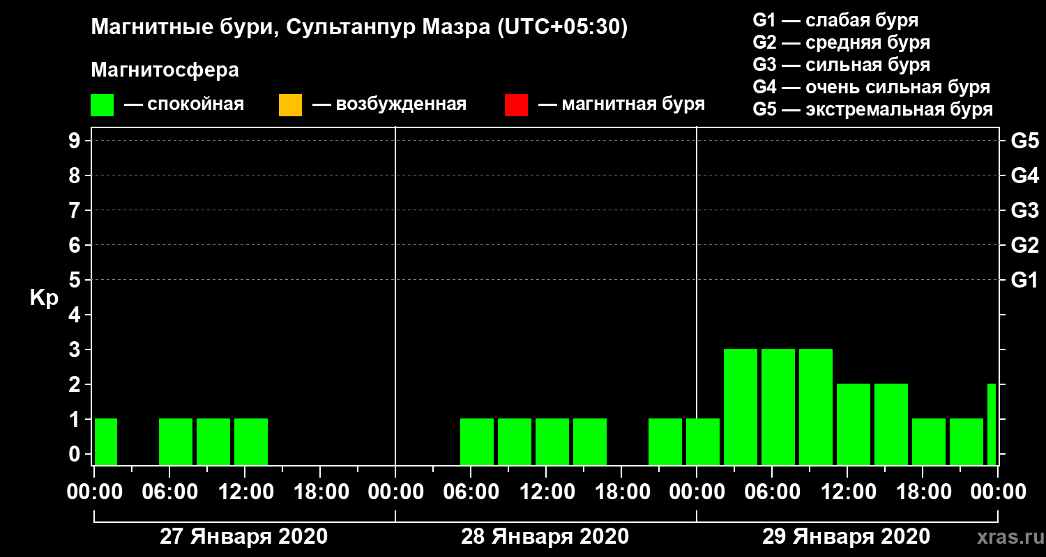Screen dimensions: 1046x557
Task: Click the green спокойная legend swatch
Action: [x=102, y=105]
